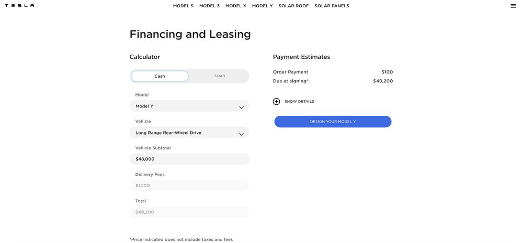Open the Model Y model dropdown
The height and width of the screenshot is (243, 523).
pyautogui.click(x=183, y=106)
